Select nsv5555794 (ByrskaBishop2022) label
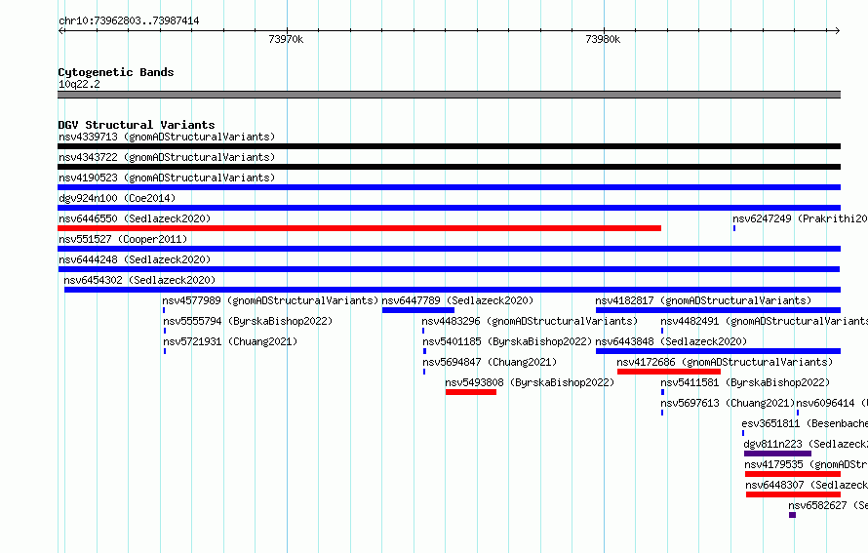The image size is (868, 553). tap(248, 321)
